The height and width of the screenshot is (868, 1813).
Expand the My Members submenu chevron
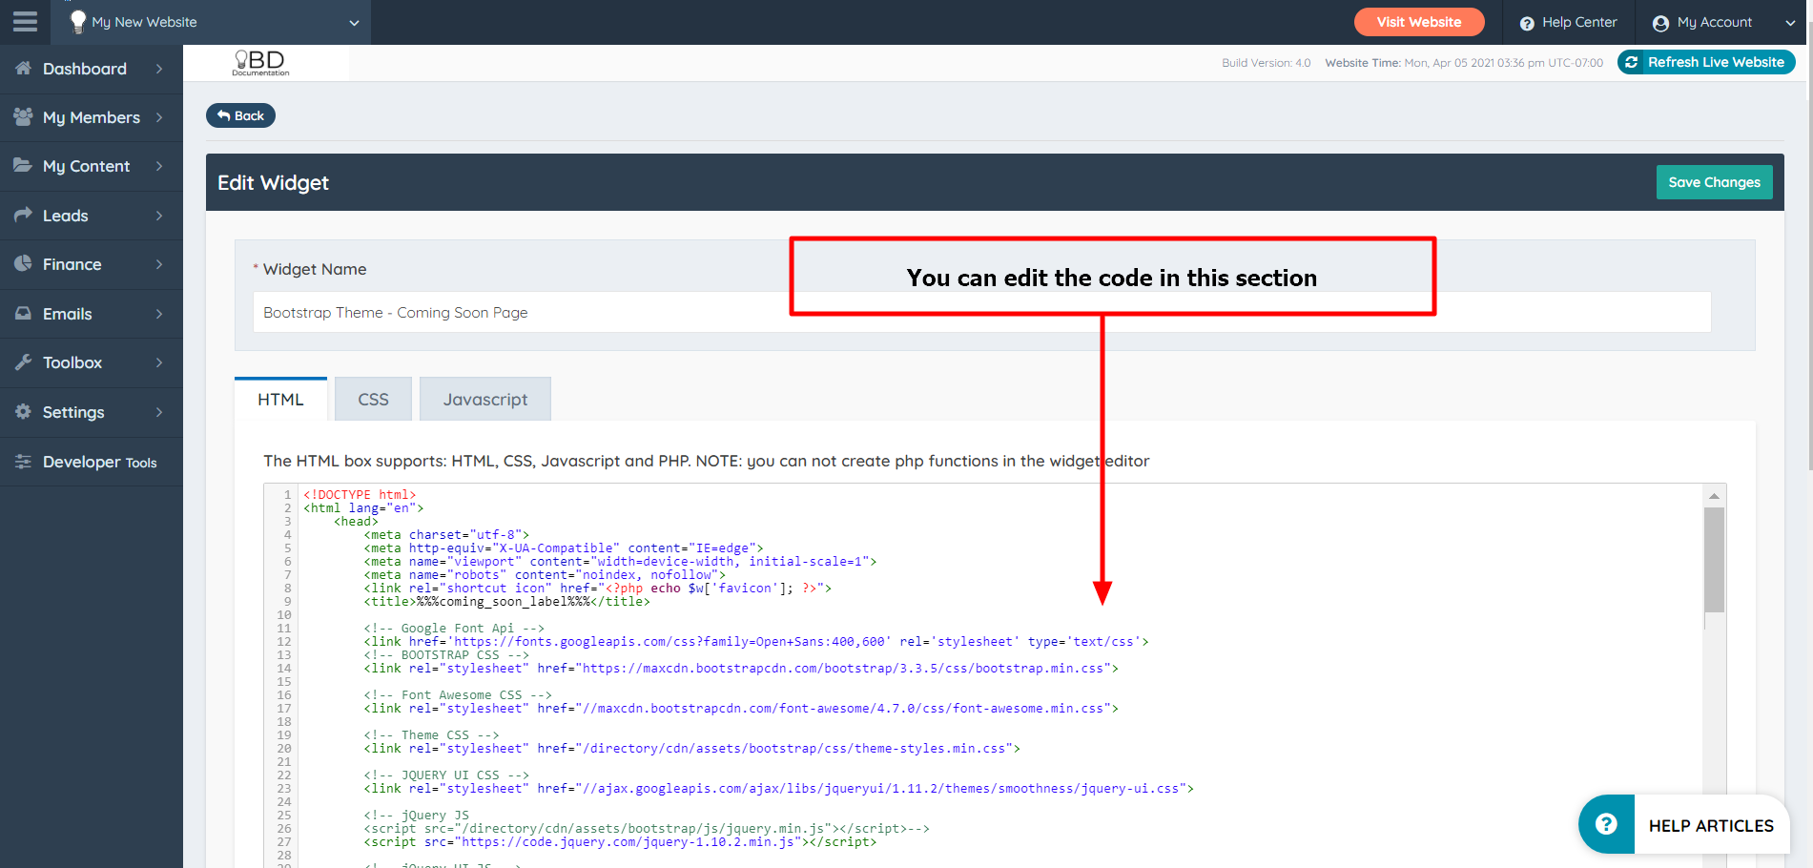pos(159,117)
